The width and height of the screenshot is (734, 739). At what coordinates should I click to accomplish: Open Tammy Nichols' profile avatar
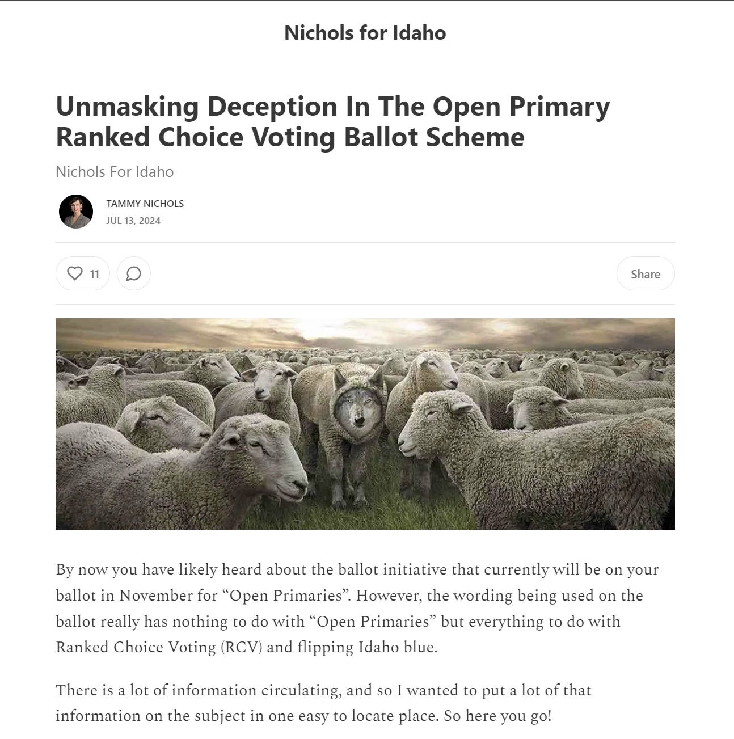pyautogui.click(x=76, y=212)
